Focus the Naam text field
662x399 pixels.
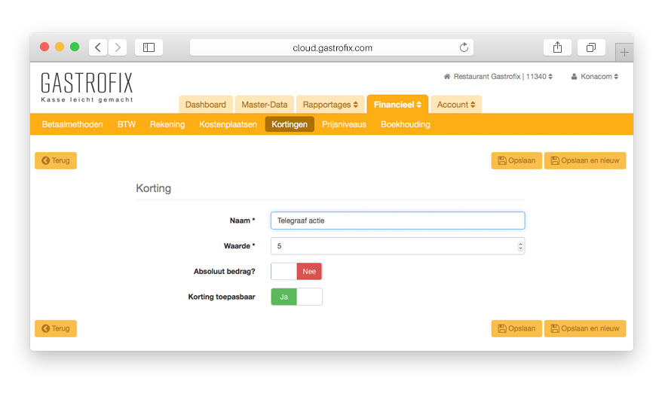[x=397, y=221]
